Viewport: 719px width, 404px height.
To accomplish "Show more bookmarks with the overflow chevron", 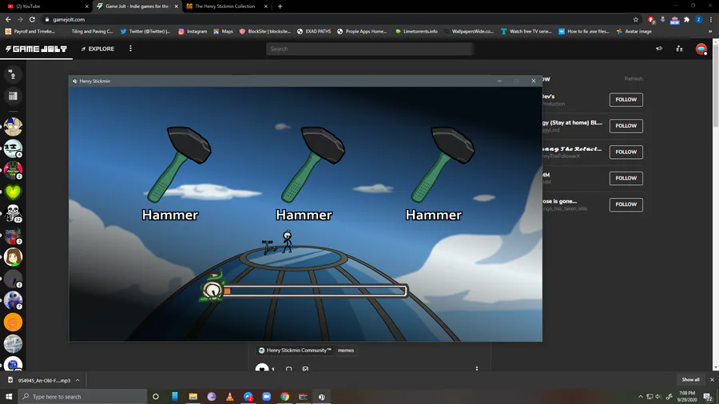I will click(x=710, y=32).
